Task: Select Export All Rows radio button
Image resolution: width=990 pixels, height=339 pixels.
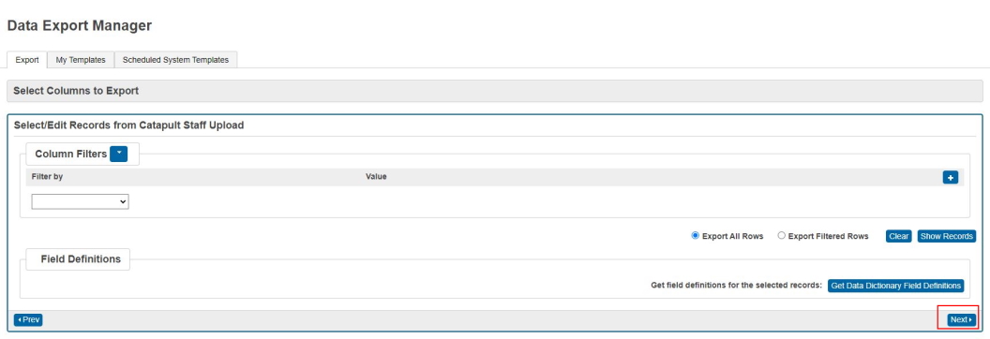Action: (x=696, y=236)
